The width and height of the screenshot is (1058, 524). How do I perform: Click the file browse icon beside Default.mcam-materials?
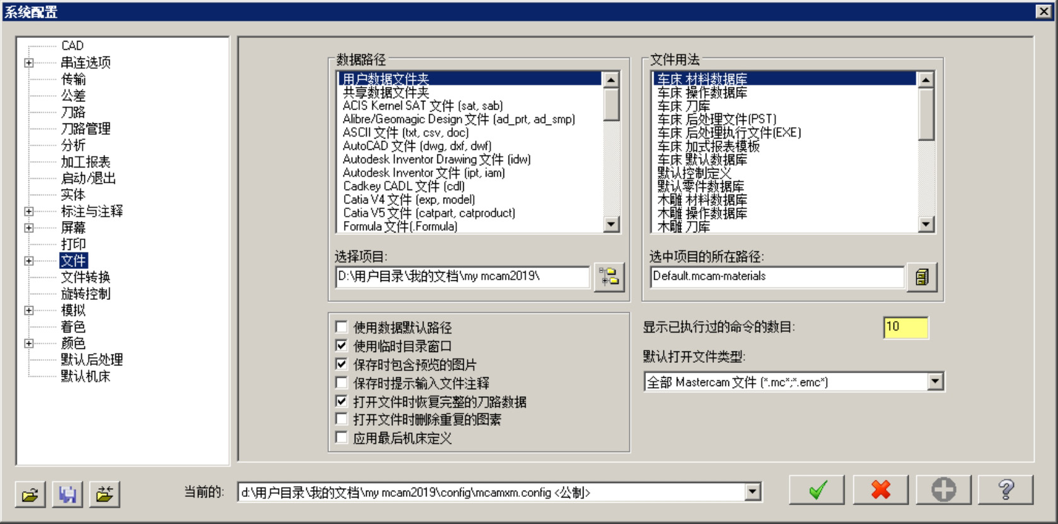(x=922, y=277)
